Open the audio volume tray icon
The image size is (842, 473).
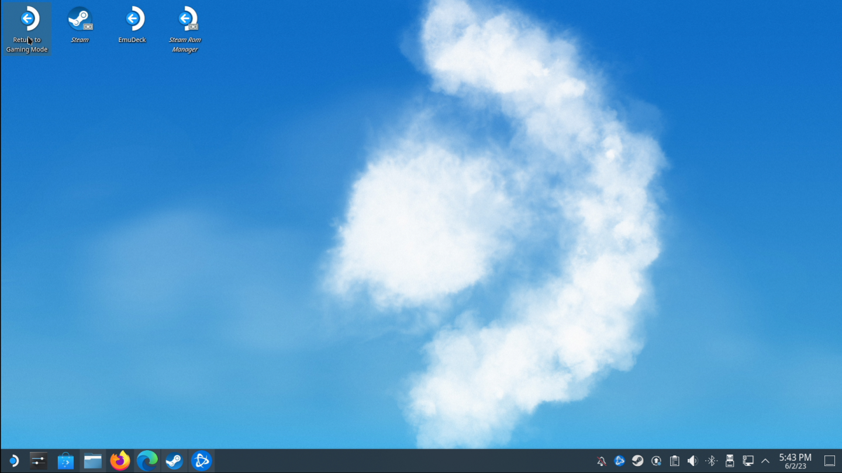(x=693, y=461)
